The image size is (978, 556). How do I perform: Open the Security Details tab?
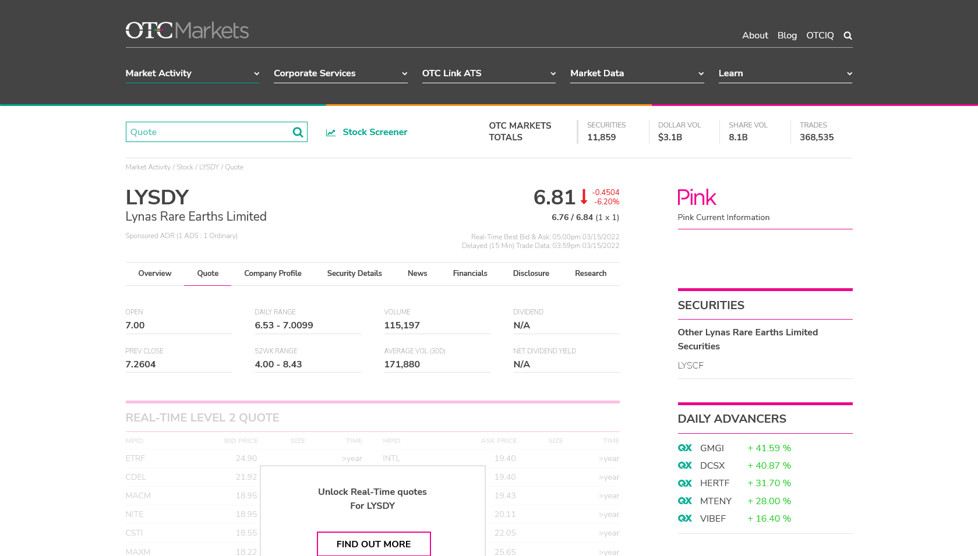[x=354, y=274]
